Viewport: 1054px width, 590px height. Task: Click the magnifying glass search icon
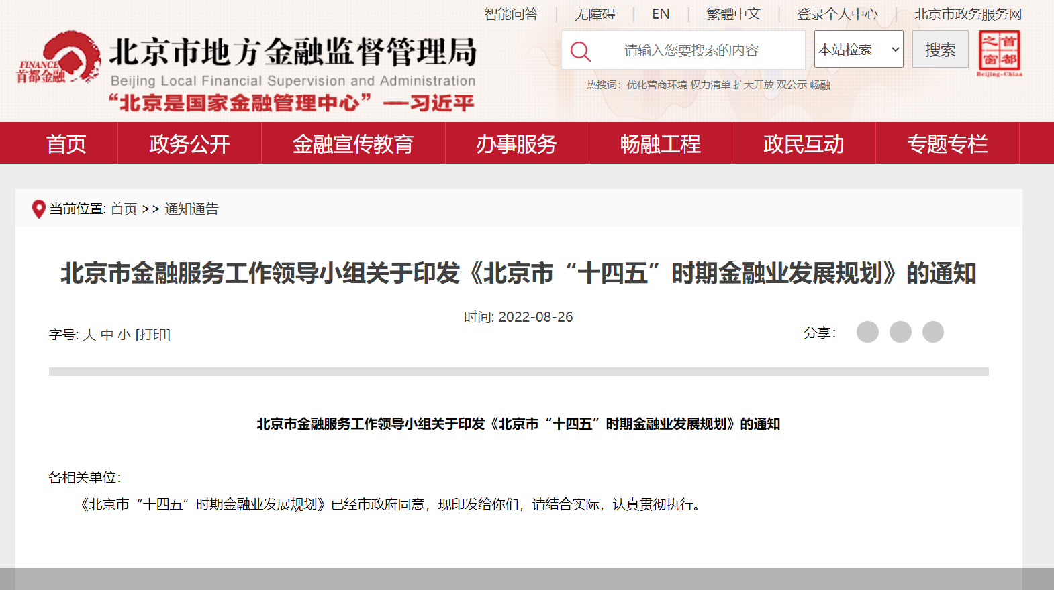(x=580, y=51)
